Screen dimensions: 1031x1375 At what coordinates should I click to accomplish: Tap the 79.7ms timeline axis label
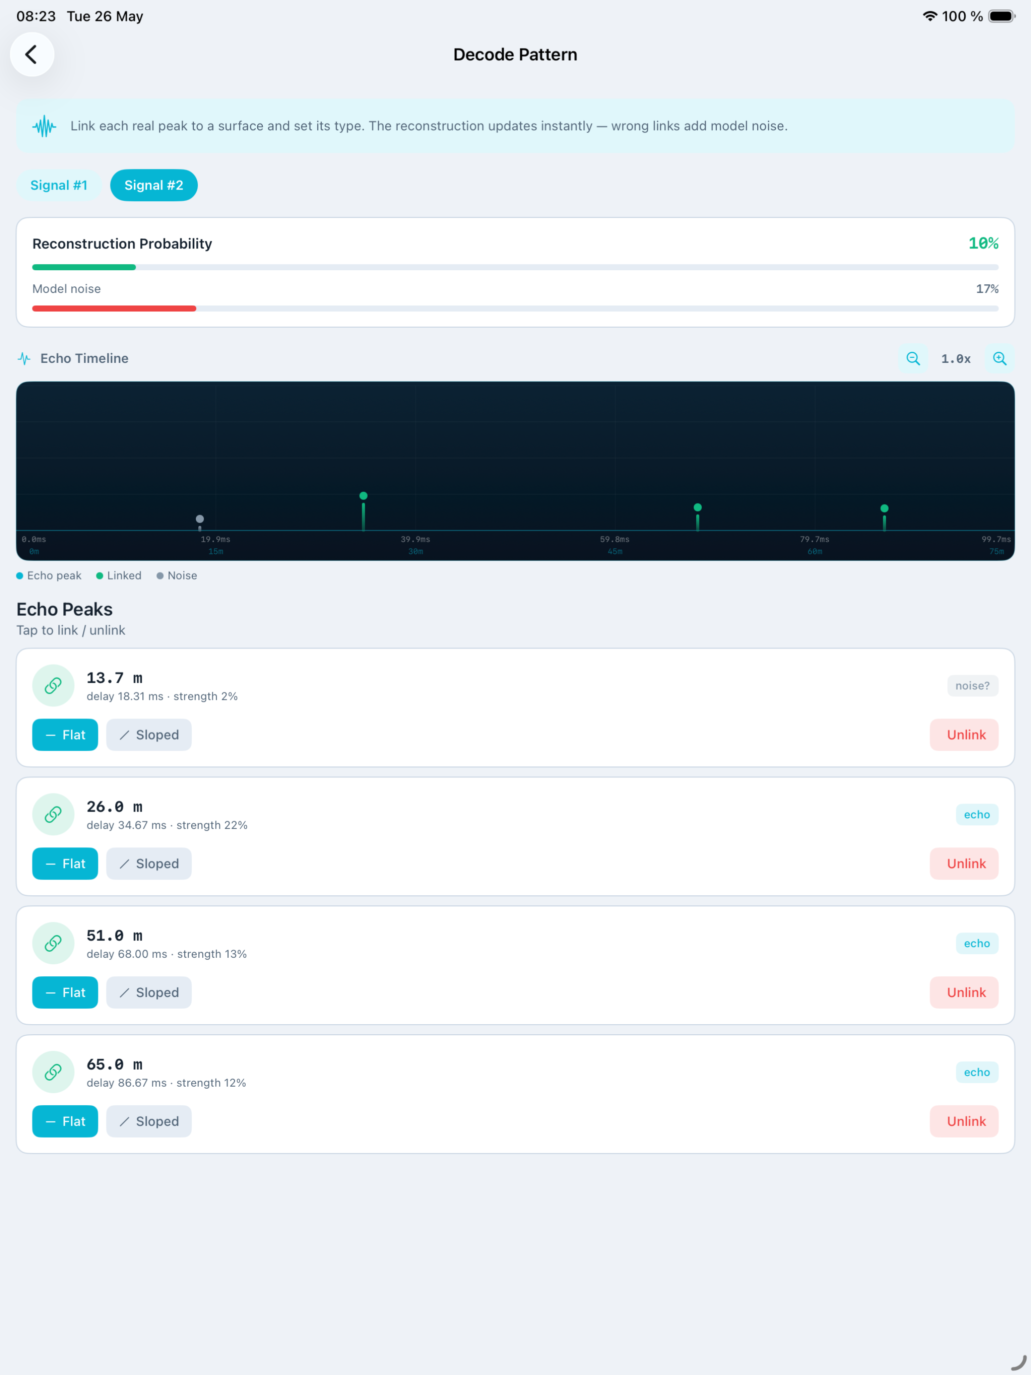tap(815, 539)
